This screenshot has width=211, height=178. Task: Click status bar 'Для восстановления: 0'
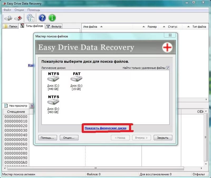pyautogui.click(x=156, y=174)
